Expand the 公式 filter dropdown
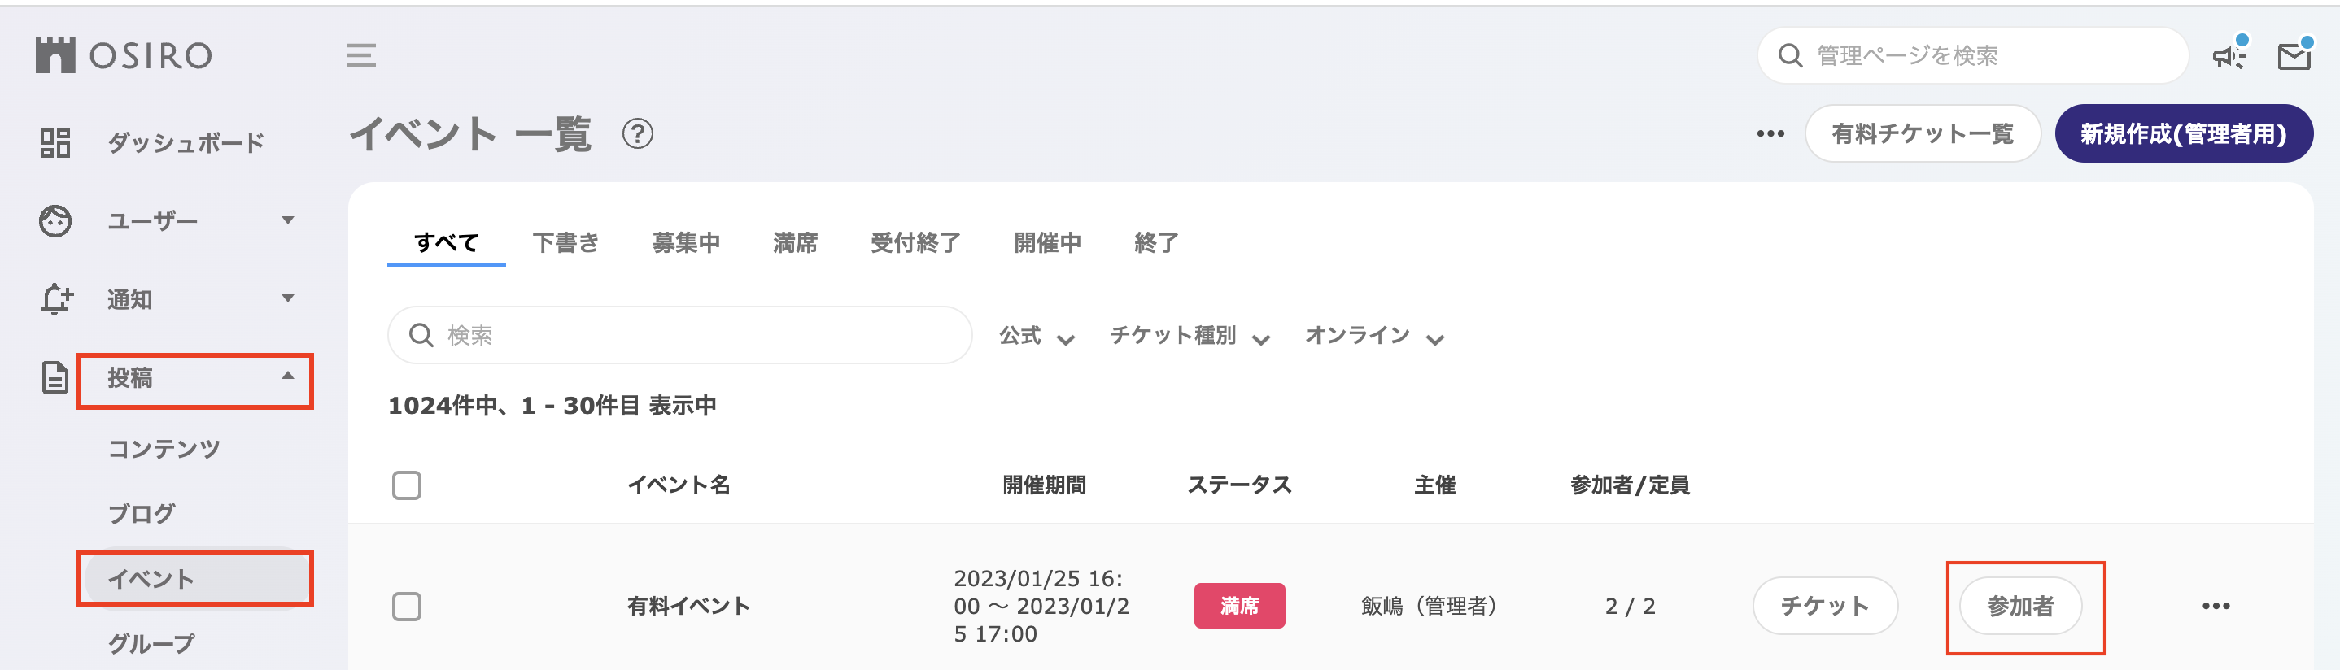The image size is (2340, 670). pyautogui.click(x=1037, y=336)
